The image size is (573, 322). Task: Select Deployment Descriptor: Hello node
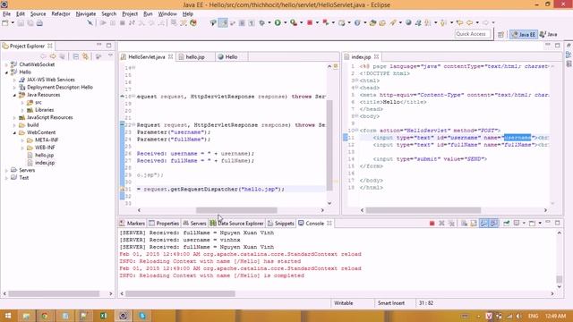(x=60, y=88)
